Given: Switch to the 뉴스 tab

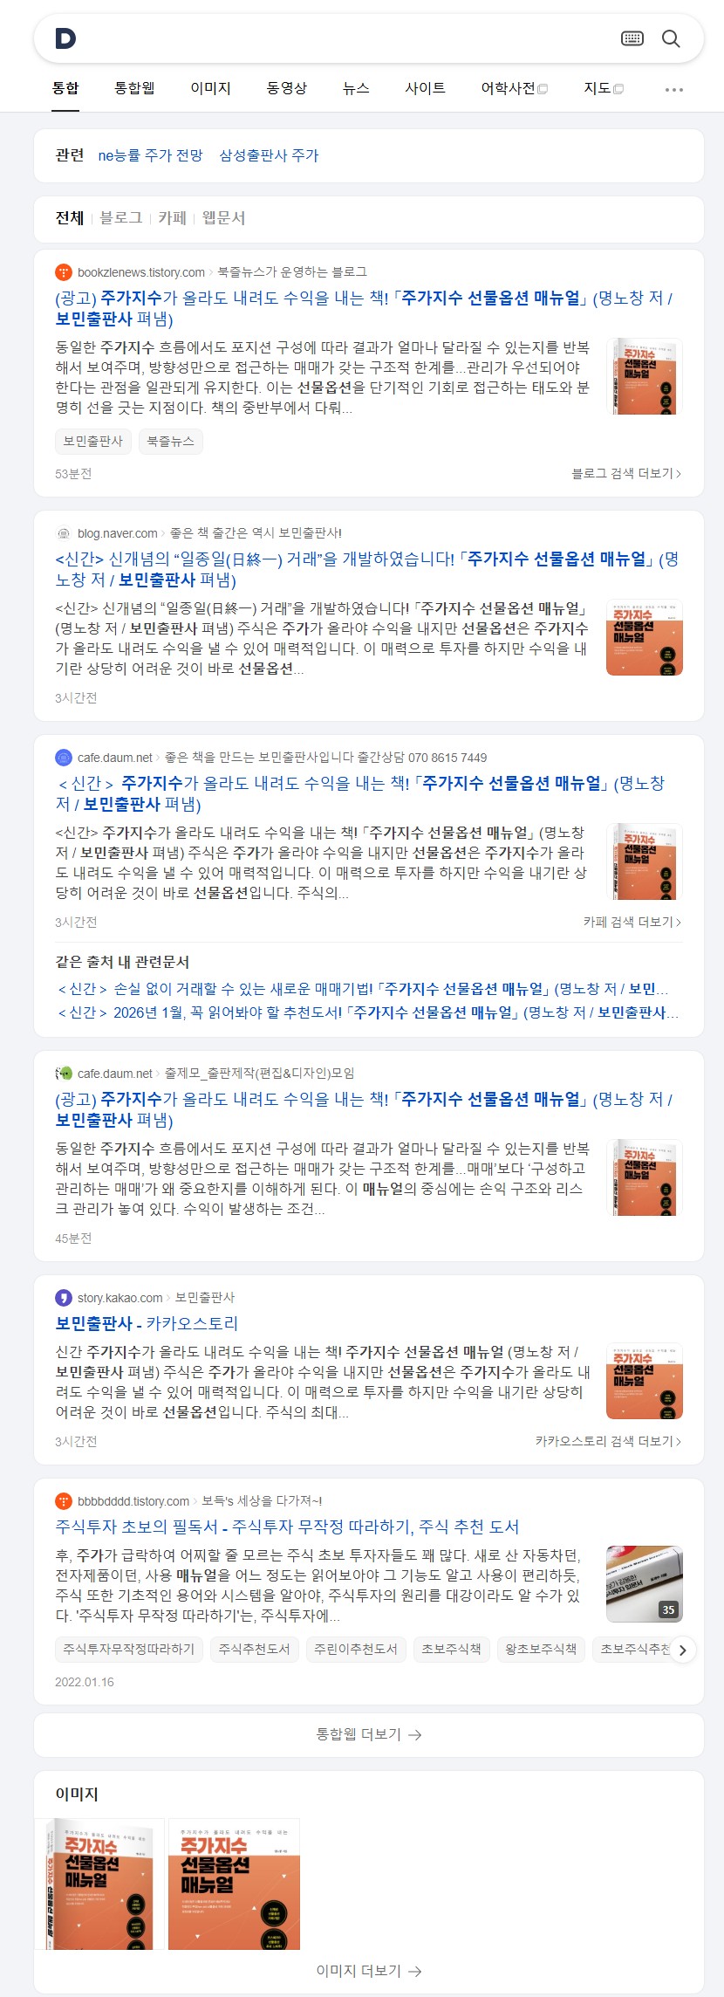Looking at the screenshot, I should [356, 88].
